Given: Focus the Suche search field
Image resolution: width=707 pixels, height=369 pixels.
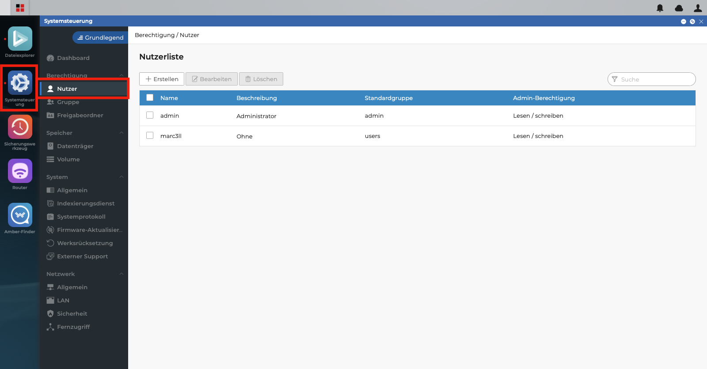Looking at the screenshot, I should point(652,79).
